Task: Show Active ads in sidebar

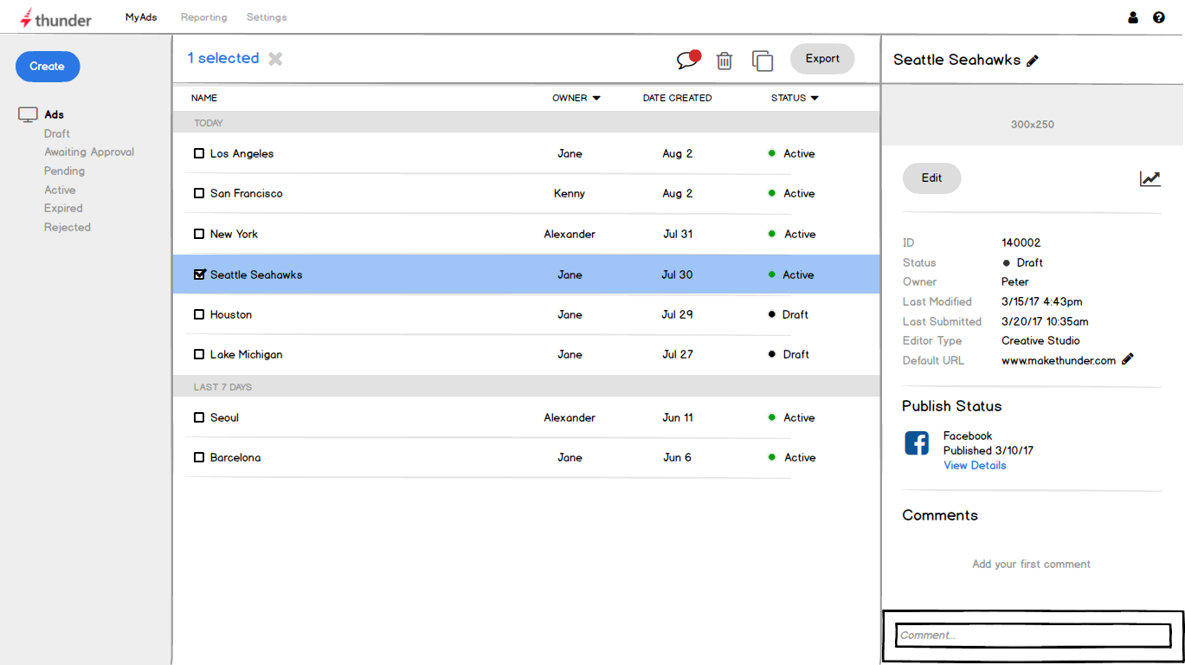Action: [61, 190]
